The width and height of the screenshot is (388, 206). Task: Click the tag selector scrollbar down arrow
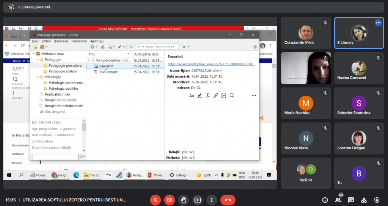pos(84,150)
